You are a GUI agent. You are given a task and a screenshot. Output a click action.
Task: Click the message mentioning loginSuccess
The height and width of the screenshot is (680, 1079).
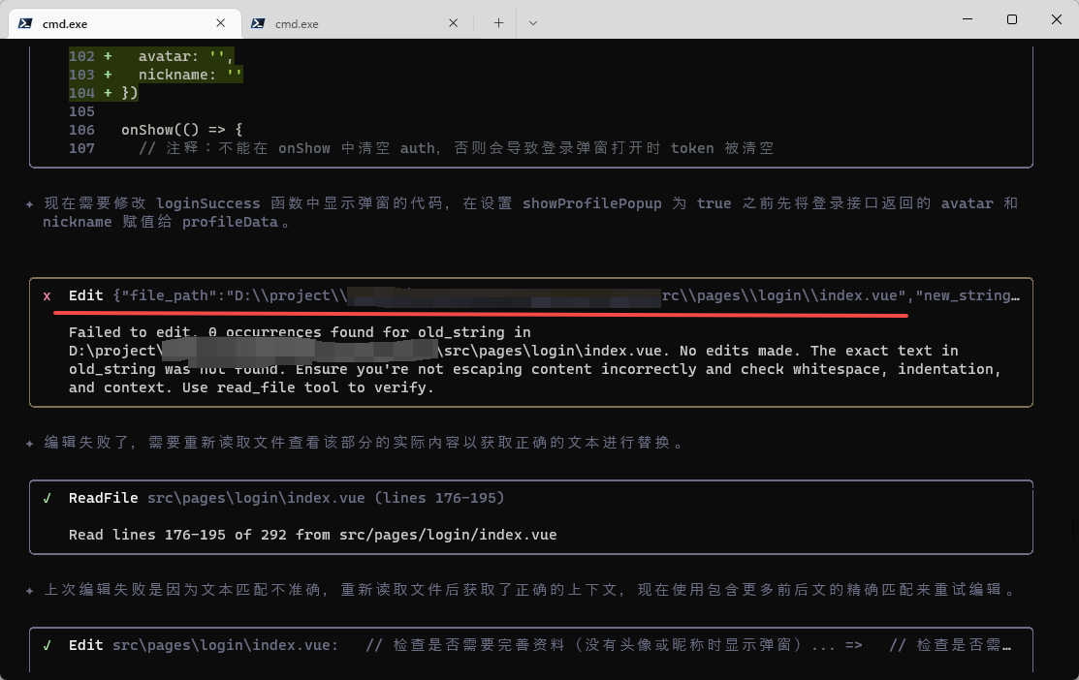(x=530, y=212)
